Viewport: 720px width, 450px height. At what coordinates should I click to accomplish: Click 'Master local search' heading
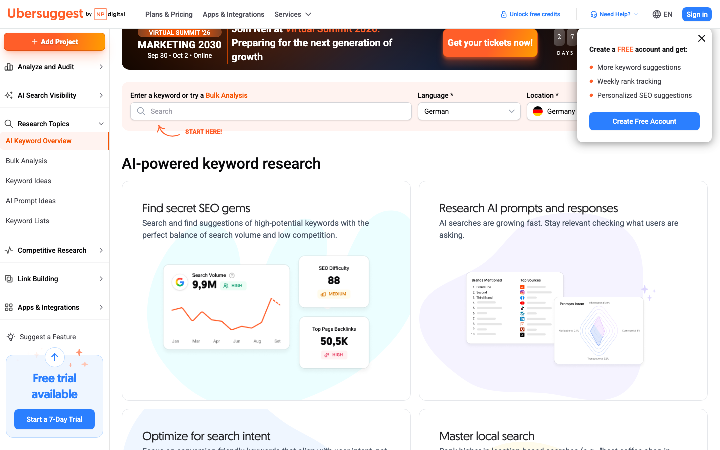tap(487, 436)
